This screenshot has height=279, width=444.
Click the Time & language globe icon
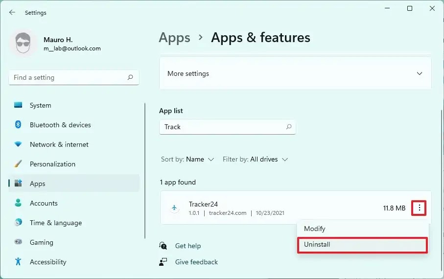tap(18, 222)
